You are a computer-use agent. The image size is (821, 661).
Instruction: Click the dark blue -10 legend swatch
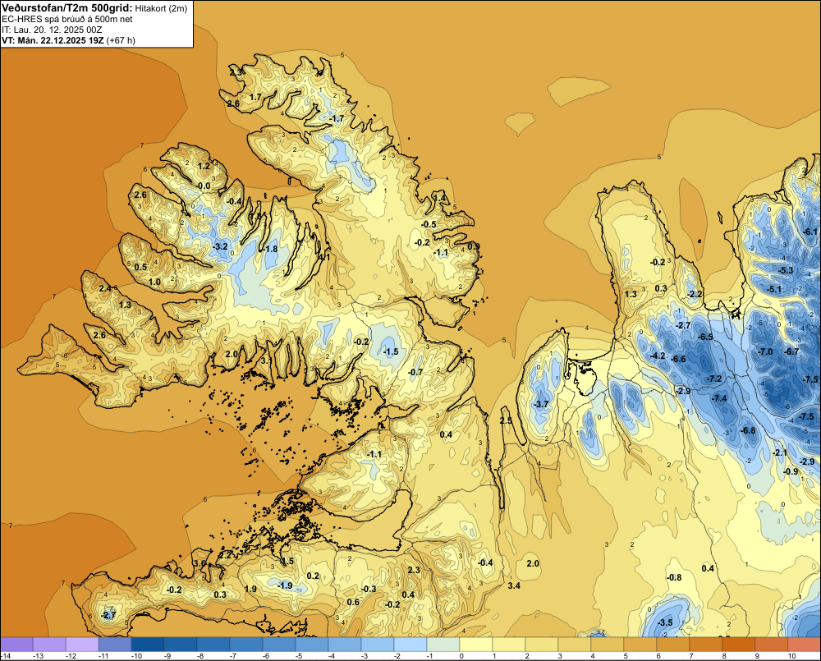148,644
